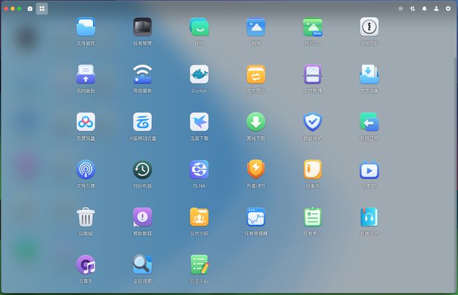Open the 时间机器 Time Machine app
Screen dimensions: 458x295
pyautogui.click(x=142, y=170)
